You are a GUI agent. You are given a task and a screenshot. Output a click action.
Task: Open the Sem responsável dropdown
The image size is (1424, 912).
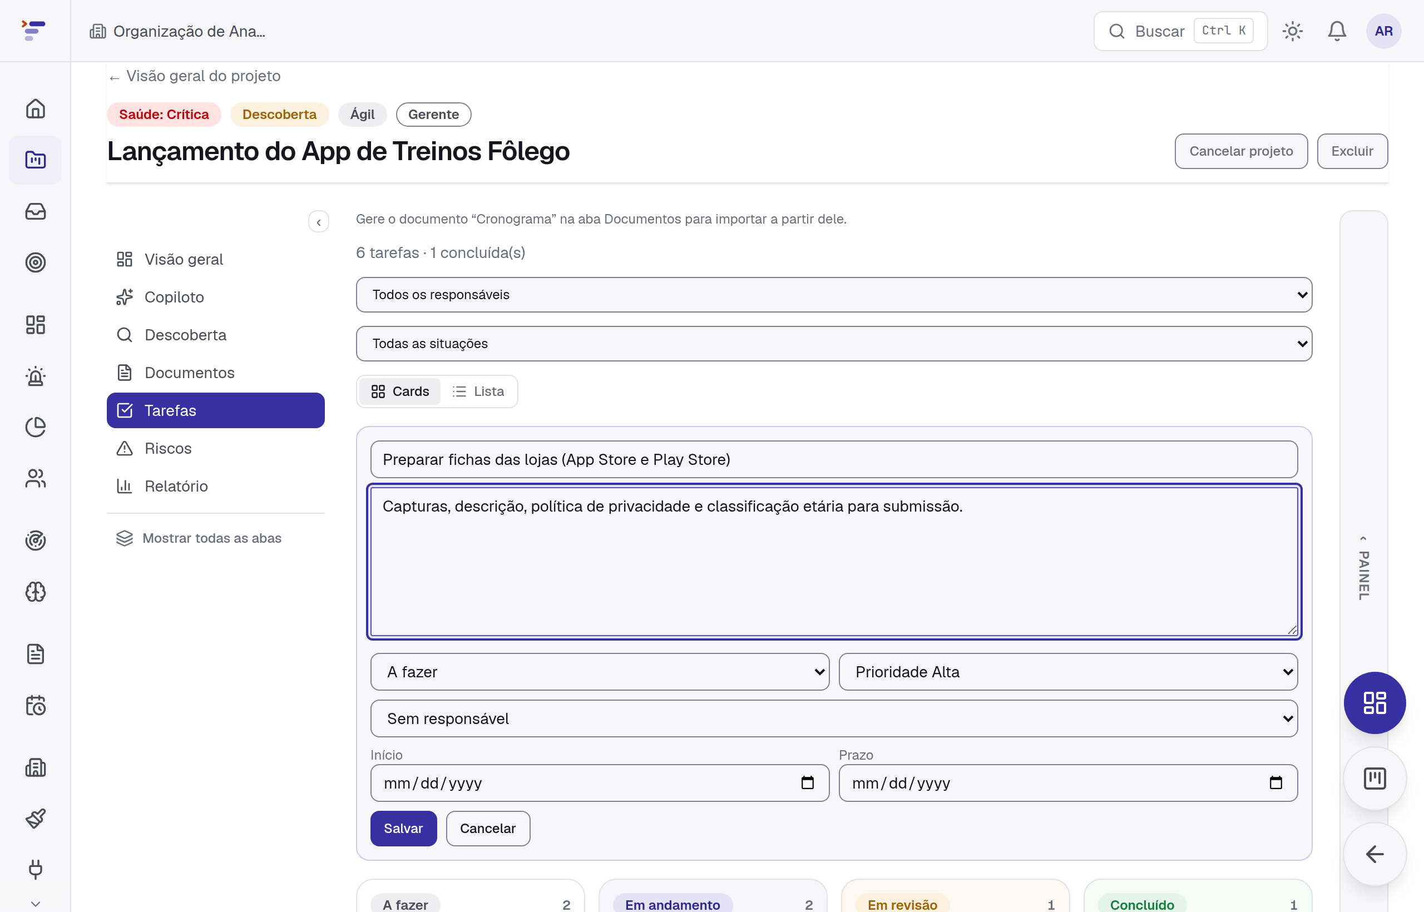(x=834, y=718)
